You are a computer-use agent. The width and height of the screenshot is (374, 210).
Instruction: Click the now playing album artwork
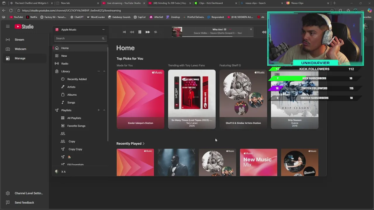click(177, 32)
